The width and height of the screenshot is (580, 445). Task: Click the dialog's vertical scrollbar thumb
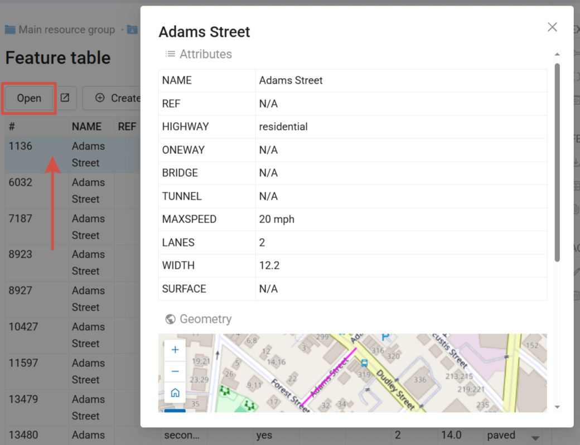click(x=557, y=162)
